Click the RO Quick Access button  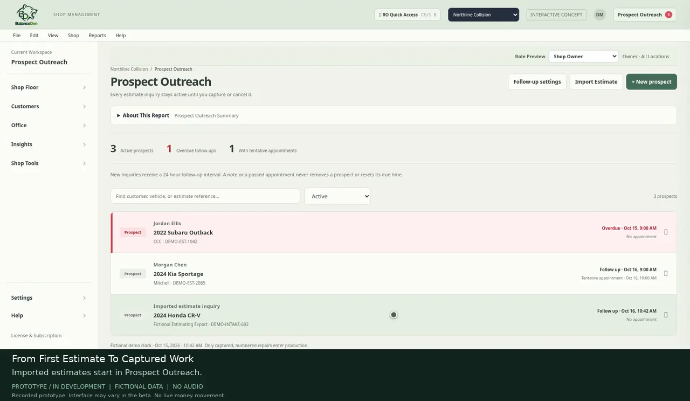(408, 15)
